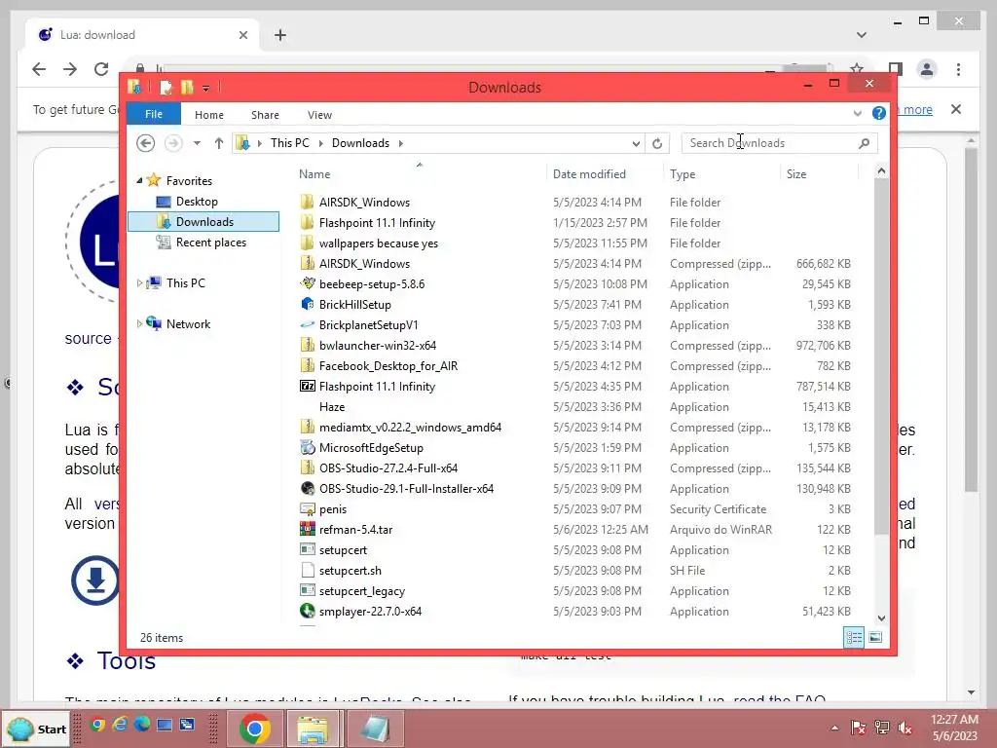Image resolution: width=997 pixels, height=748 pixels.
Task: Open the Internet Explorer quick launch icon
Action: [120, 724]
